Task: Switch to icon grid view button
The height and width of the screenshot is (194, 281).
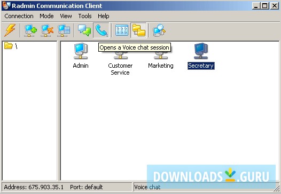Action: tap(122, 30)
